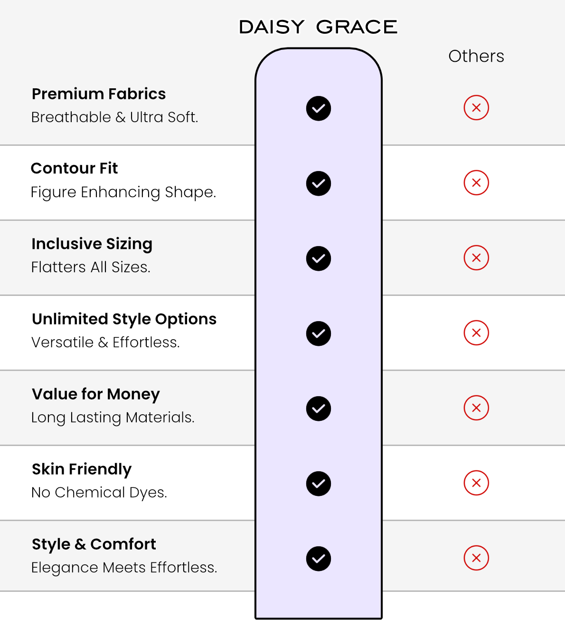This screenshot has width=565, height=627.
Task: Click the Style & Comfort checkmark icon
Action: 319,559
